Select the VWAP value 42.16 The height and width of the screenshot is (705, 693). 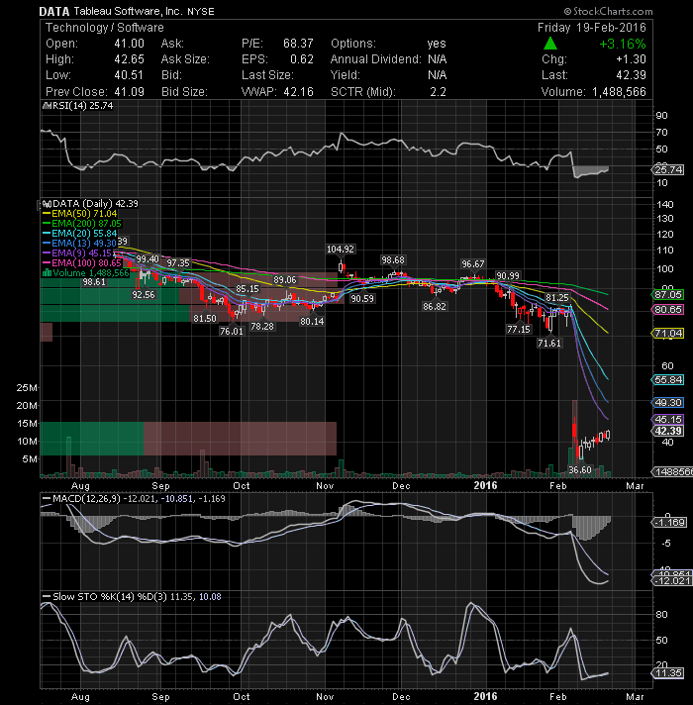(298, 92)
